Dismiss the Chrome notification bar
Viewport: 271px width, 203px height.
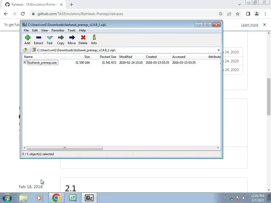pyautogui.click(x=265, y=25)
